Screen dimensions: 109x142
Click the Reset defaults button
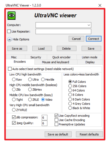(89, 134)
